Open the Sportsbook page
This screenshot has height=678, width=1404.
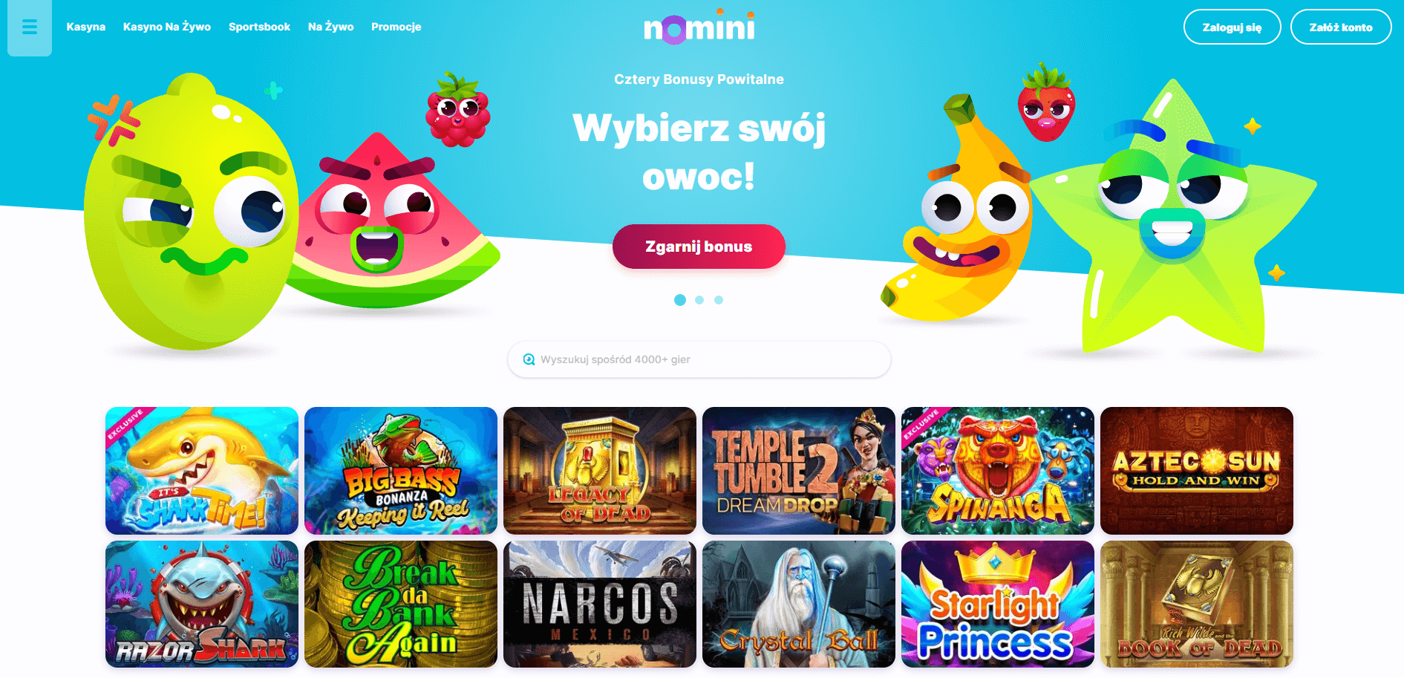click(260, 27)
